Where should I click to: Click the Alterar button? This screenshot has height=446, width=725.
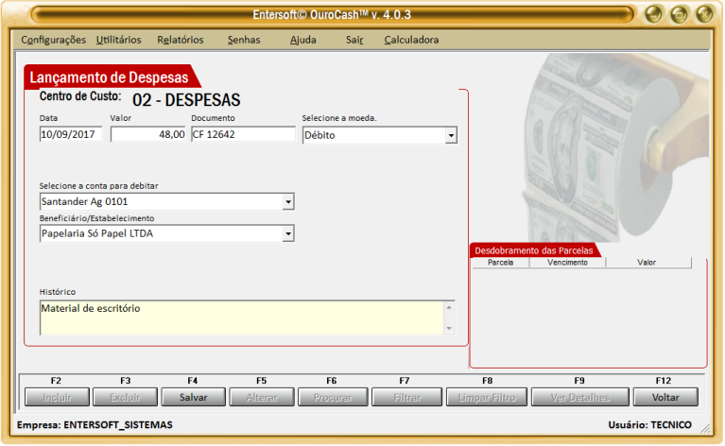(x=262, y=398)
